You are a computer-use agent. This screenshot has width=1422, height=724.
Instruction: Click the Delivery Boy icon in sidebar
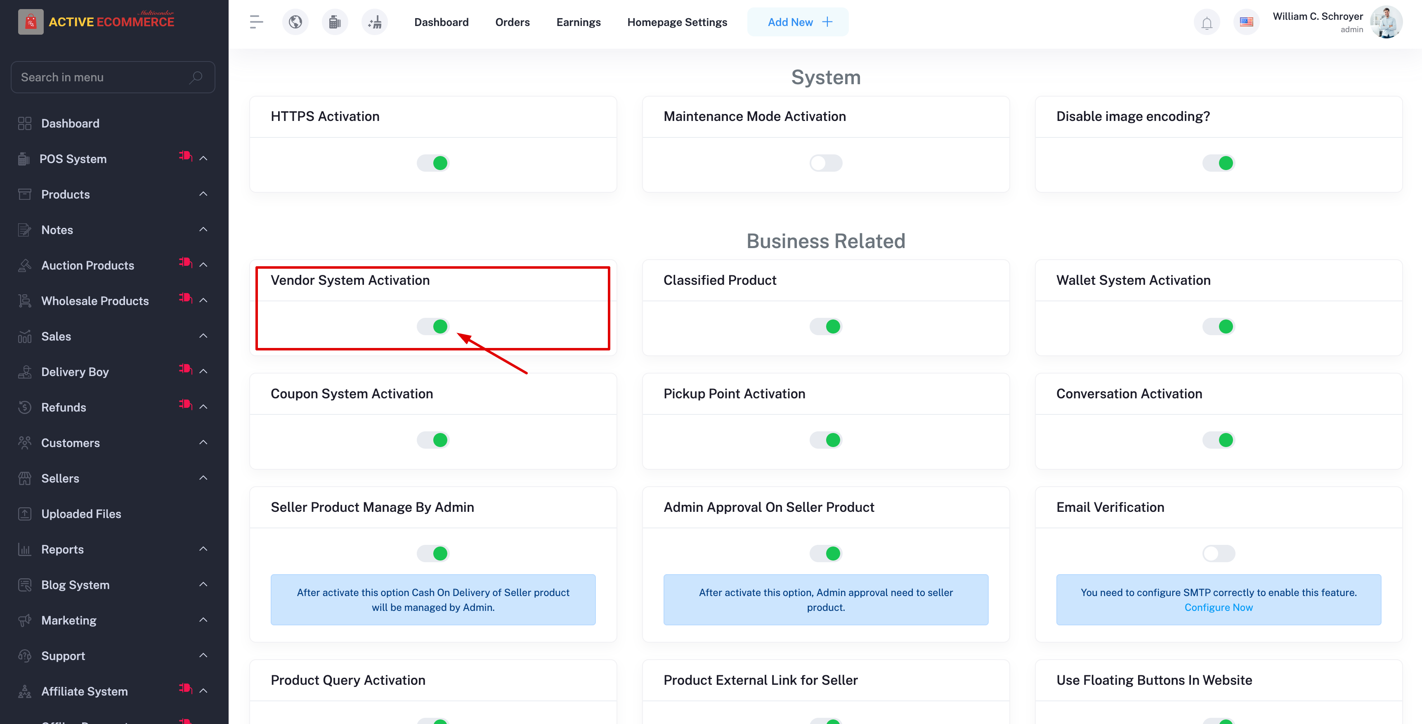(x=24, y=371)
